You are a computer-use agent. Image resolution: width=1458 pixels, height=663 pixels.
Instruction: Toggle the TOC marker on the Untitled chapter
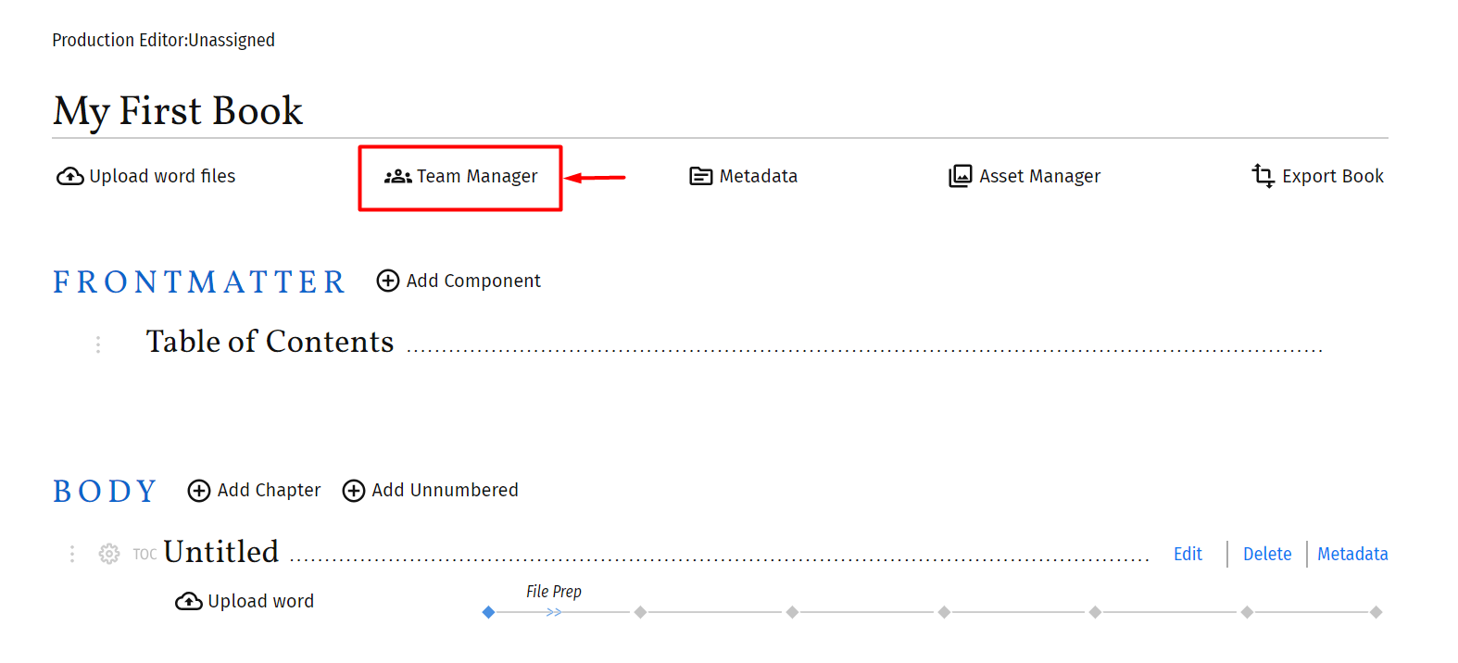click(x=145, y=555)
